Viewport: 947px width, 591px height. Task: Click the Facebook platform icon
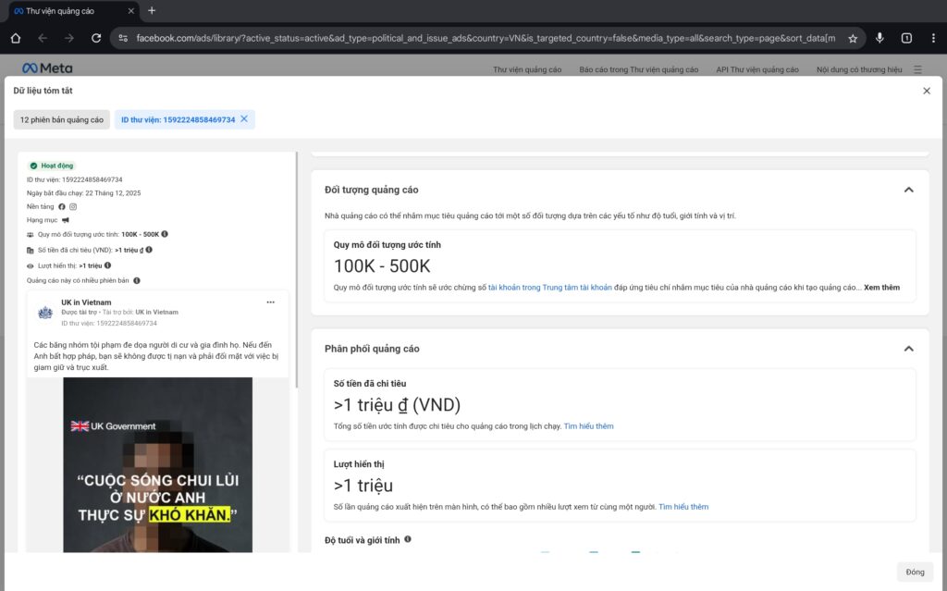click(62, 206)
